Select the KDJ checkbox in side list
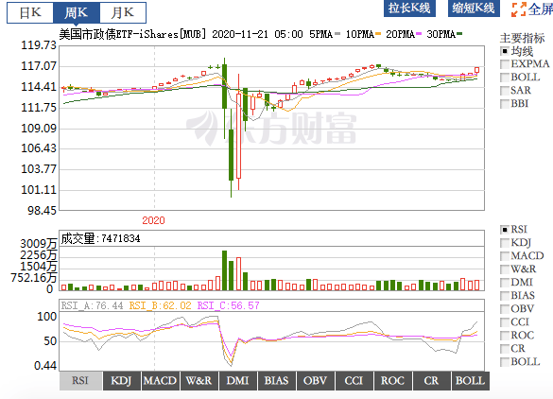The width and height of the screenshot is (553, 399). click(x=505, y=243)
